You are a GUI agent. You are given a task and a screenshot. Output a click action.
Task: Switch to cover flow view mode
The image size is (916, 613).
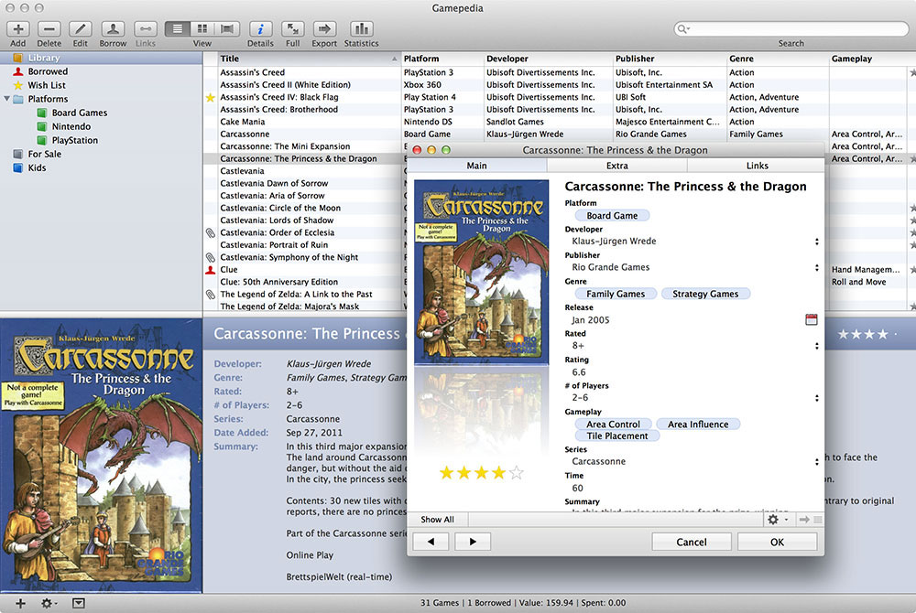228,29
